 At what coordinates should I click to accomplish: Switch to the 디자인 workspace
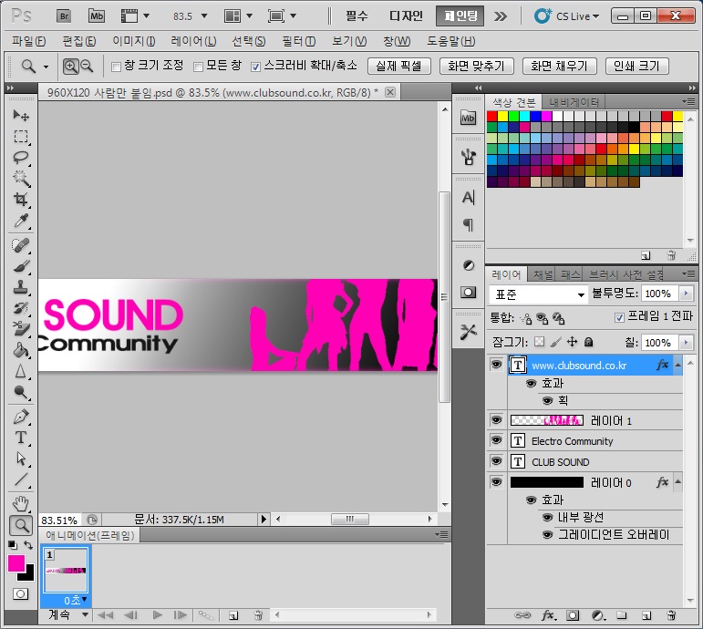(x=406, y=16)
